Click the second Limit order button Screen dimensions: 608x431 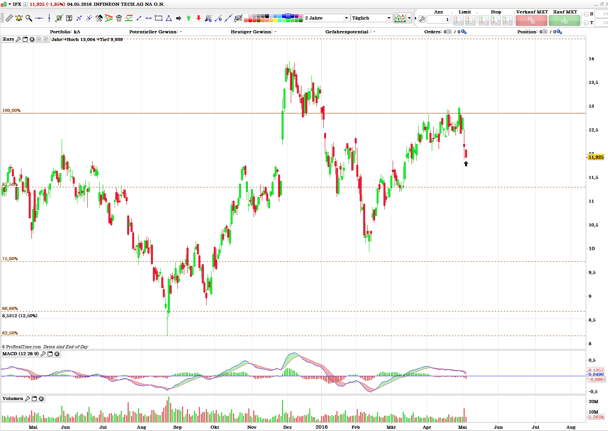point(470,20)
